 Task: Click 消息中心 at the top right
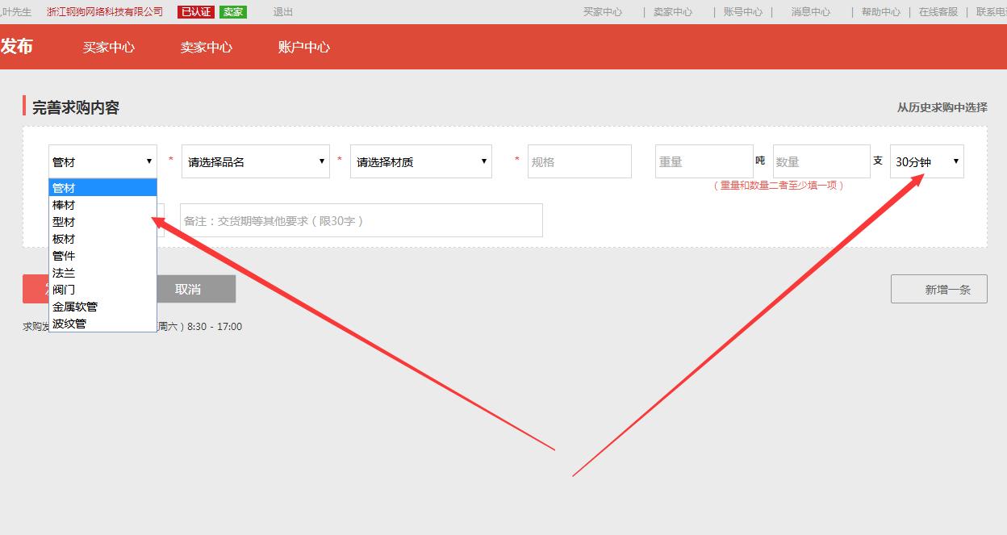(x=809, y=11)
